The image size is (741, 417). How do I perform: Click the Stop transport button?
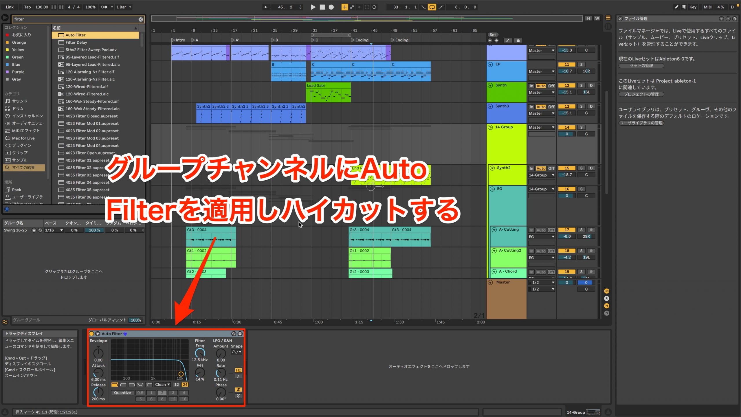(x=322, y=7)
